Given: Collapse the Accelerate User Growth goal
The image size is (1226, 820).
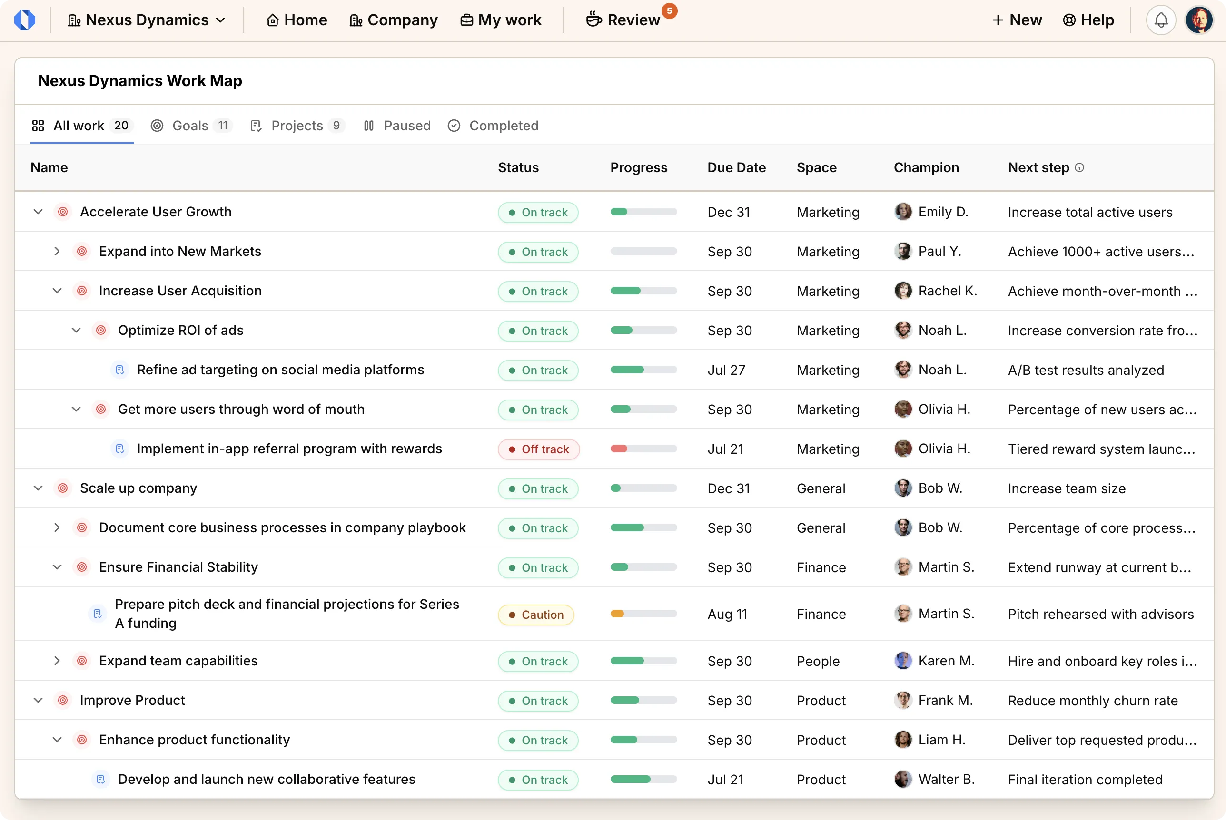Looking at the screenshot, I should [x=38, y=212].
